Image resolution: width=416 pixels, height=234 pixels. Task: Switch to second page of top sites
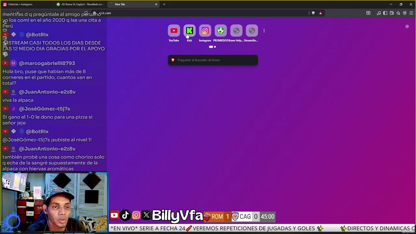(x=215, y=47)
